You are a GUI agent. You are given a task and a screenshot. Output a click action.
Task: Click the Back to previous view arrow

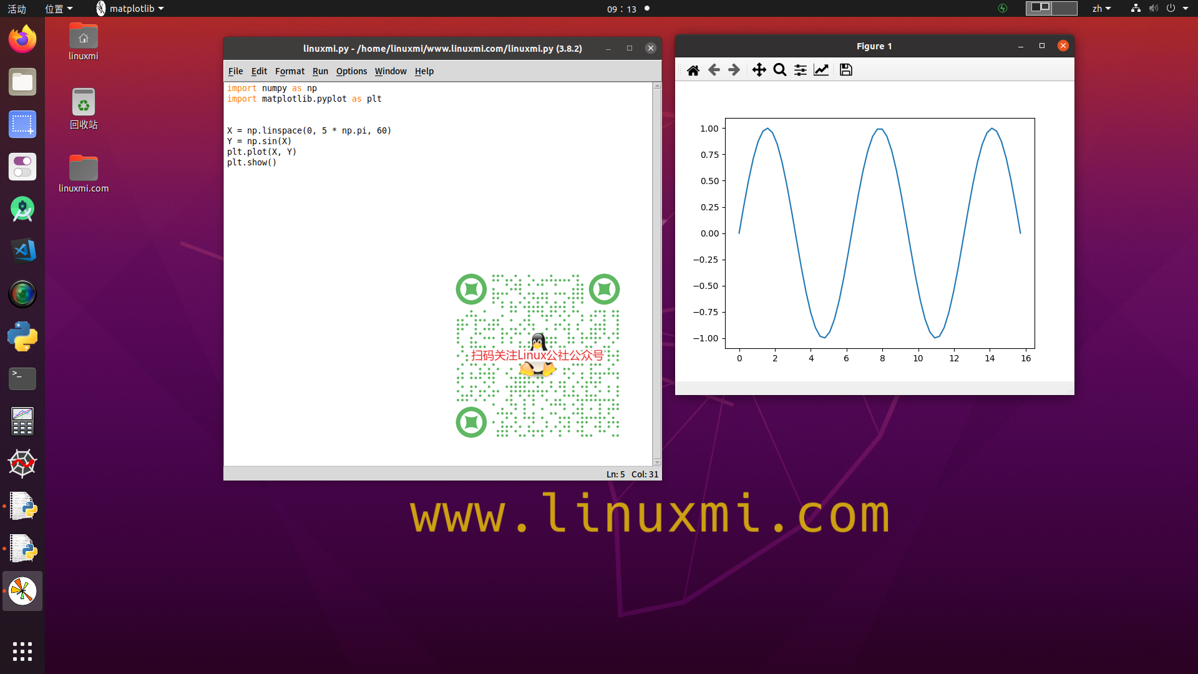[x=714, y=70]
